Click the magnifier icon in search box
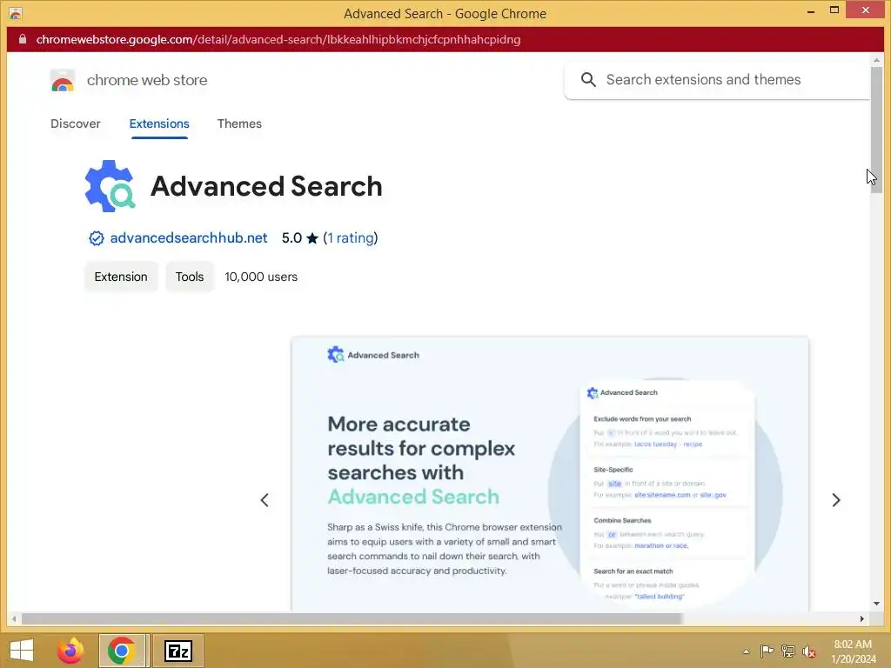891x668 pixels. (588, 79)
